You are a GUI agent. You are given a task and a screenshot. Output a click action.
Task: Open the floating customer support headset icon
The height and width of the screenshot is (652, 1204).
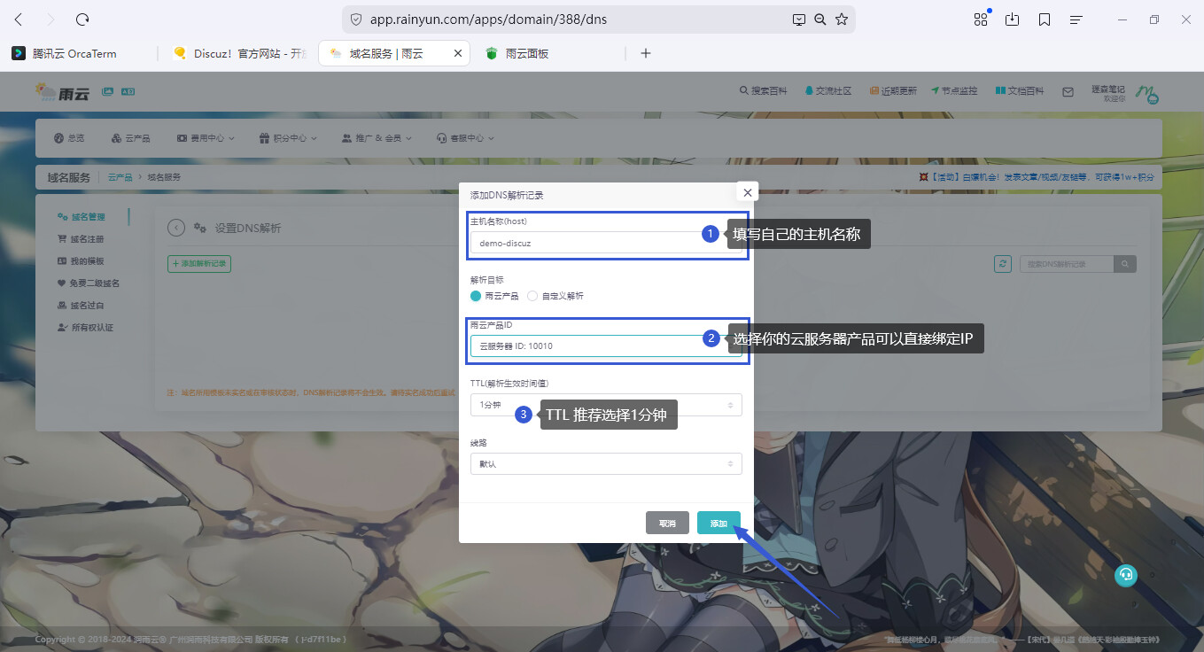1125,575
